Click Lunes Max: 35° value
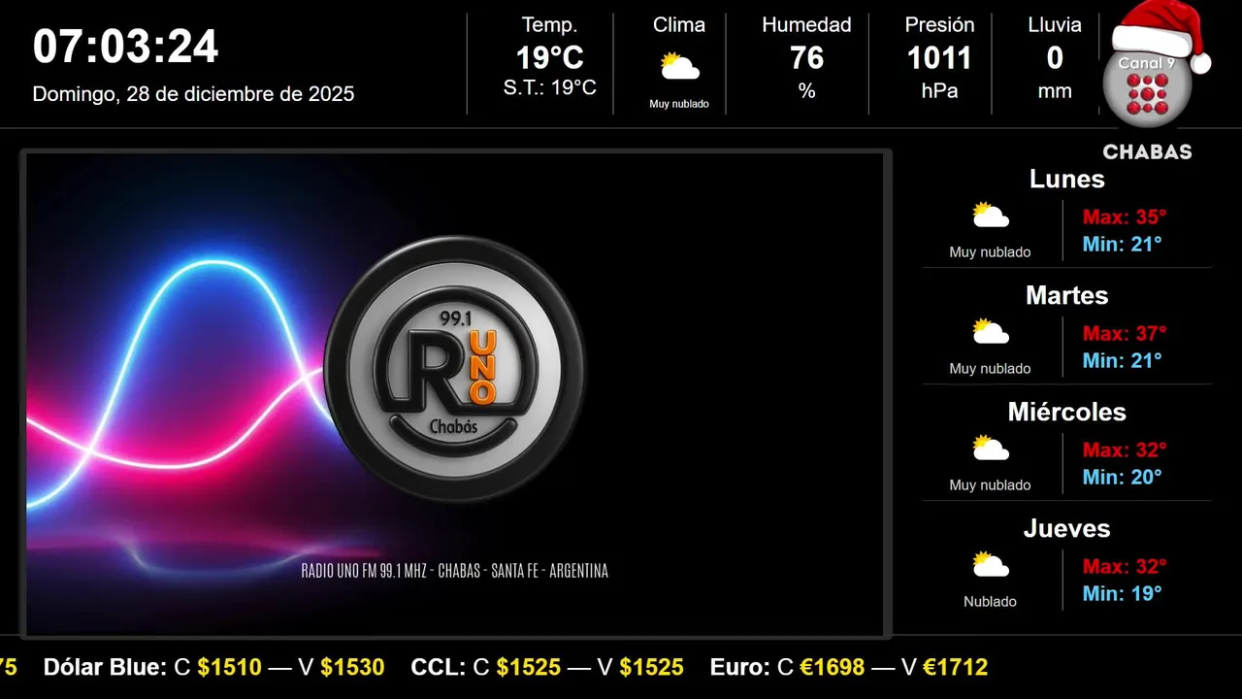Screen dimensions: 1242x699 1125,216
